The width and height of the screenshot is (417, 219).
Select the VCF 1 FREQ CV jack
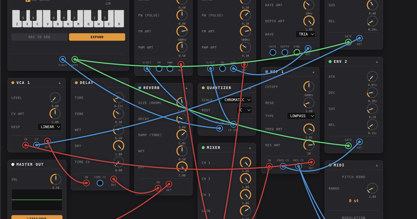tap(283, 167)
